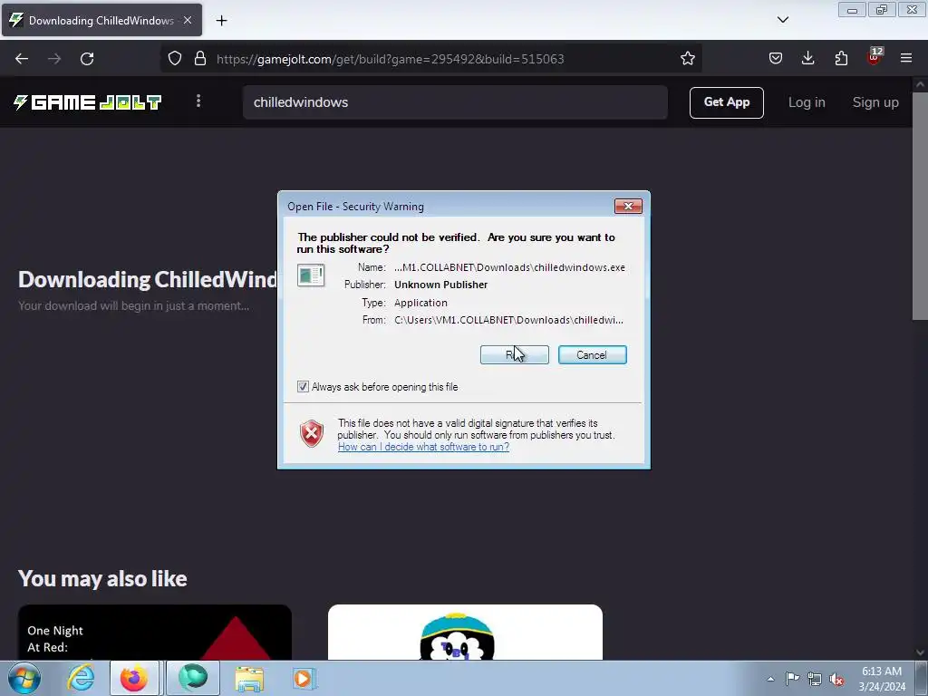Open the Log in link
This screenshot has width=928, height=696.
click(x=806, y=102)
